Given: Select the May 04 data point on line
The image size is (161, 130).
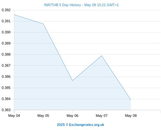Looking at the screenshot, I should (14, 15).
